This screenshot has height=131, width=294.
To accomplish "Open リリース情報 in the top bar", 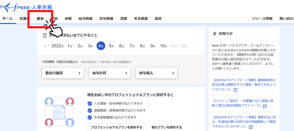I will (262, 19).
